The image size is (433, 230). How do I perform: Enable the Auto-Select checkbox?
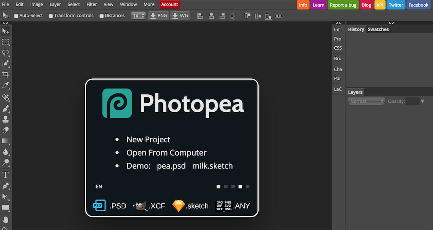(16, 16)
